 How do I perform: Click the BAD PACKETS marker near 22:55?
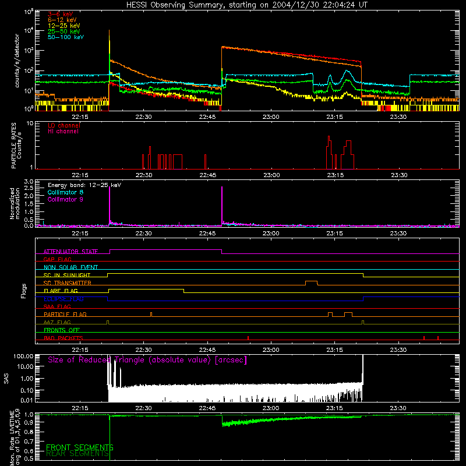(248, 338)
